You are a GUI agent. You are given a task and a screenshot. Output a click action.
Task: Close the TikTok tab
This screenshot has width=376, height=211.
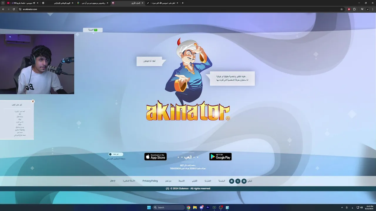[177, 3]
